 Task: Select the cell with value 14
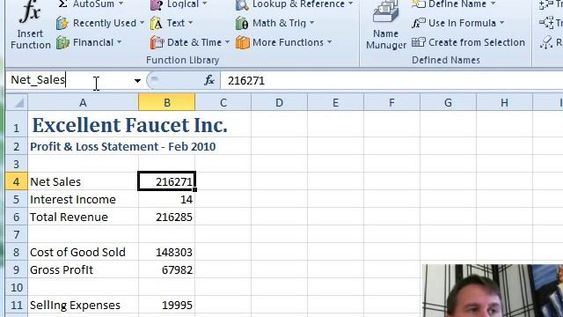point(166,200)
